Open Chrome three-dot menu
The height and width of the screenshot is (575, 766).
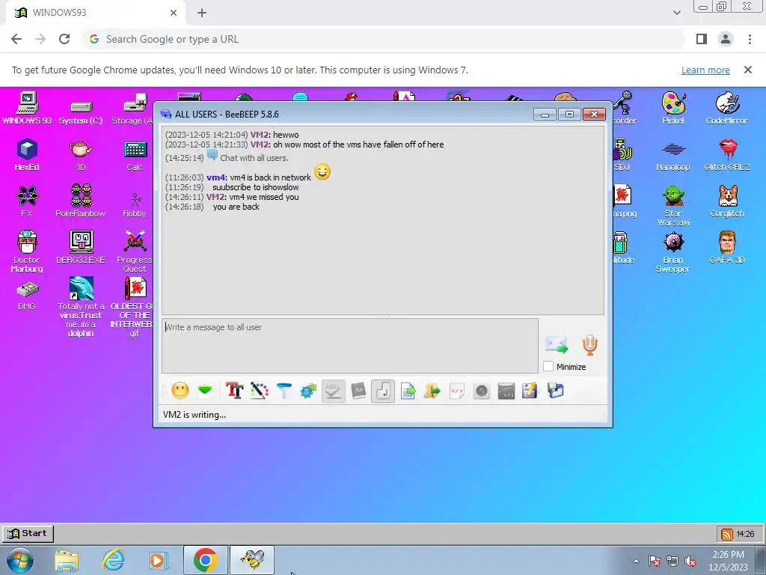coord(750,39)
